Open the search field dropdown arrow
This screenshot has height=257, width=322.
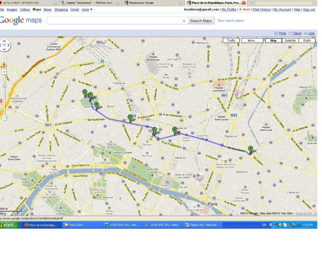coord(184,21)
